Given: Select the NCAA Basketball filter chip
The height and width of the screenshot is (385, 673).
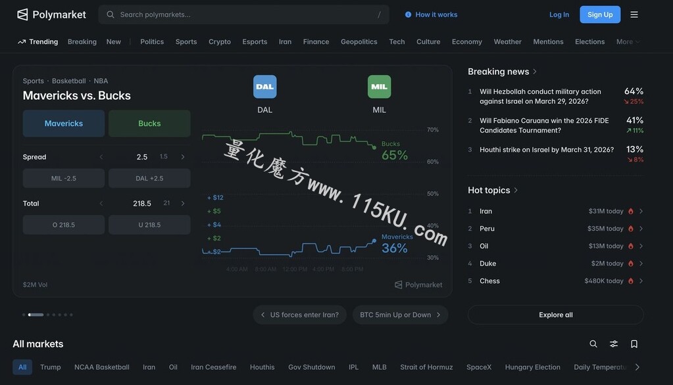Looking at the screenshot, I should pyautogui.click(x=102, y=367).
